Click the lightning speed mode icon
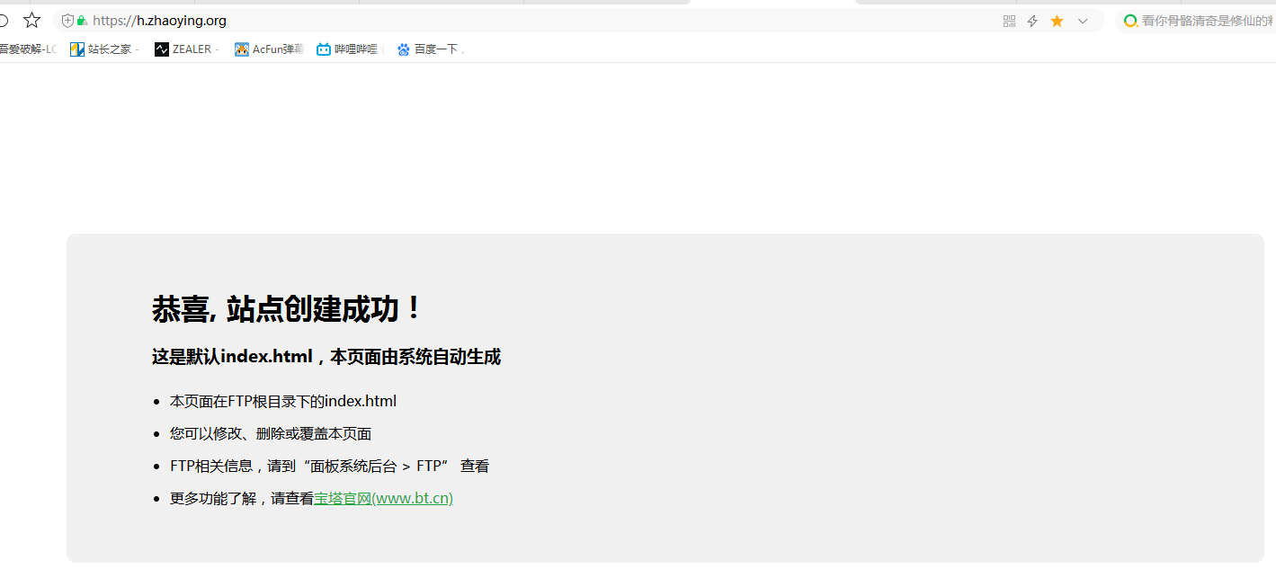 click(x=1032, y=21)
